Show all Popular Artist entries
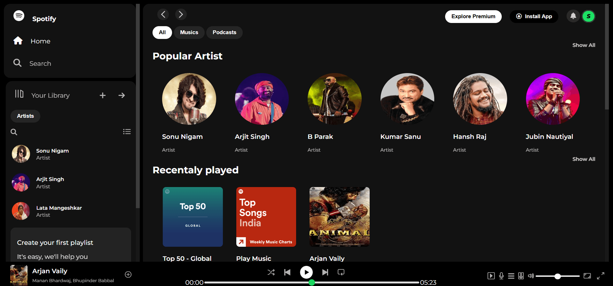Image resolution: width=613 pixels, height=286 pixels. coord(584,45)
